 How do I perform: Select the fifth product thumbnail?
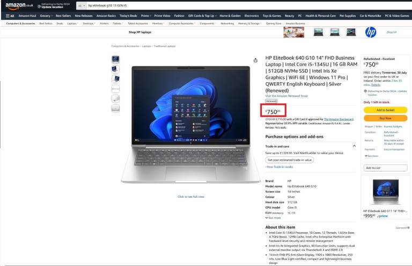point(116,99)
